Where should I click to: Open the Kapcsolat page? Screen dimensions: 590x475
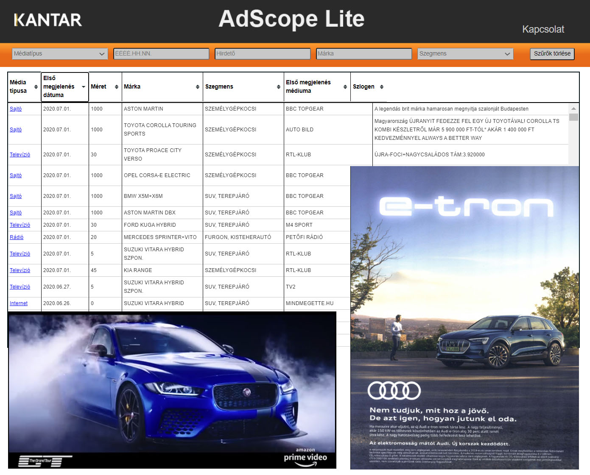tap(543, 29)
